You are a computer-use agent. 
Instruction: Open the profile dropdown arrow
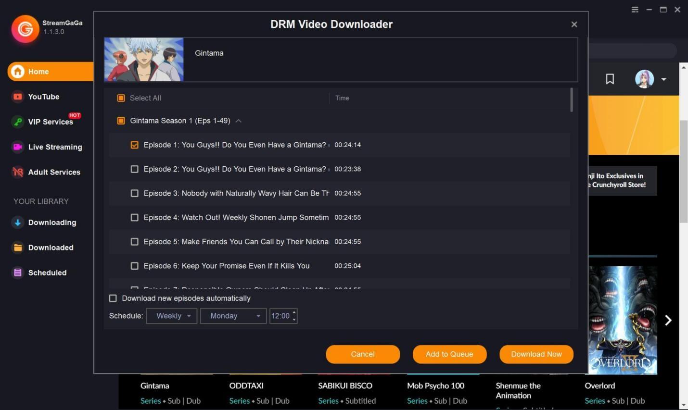[663, 79]
